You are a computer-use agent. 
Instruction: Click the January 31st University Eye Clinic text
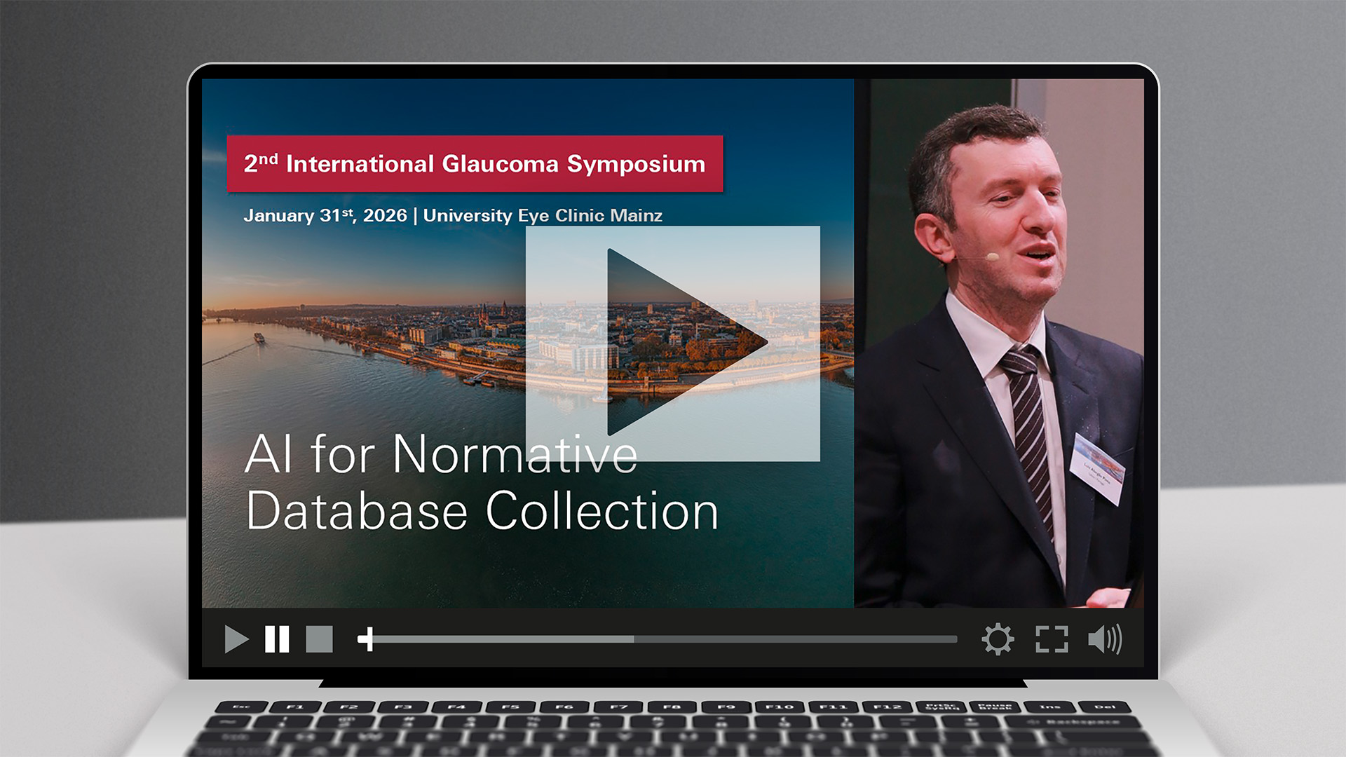(x=453, y=215)
